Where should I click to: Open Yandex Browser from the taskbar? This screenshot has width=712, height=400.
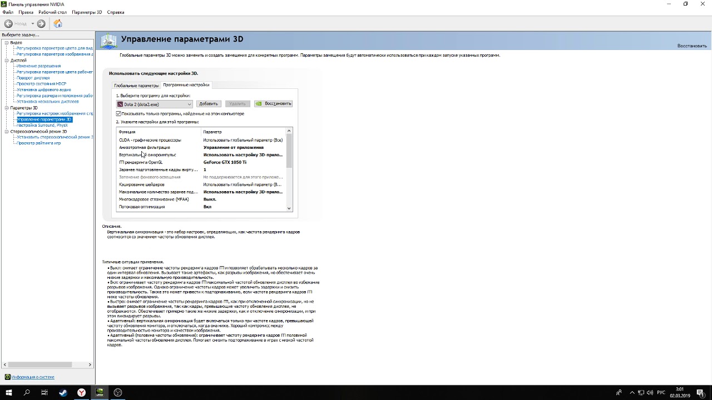click(81, 392)
